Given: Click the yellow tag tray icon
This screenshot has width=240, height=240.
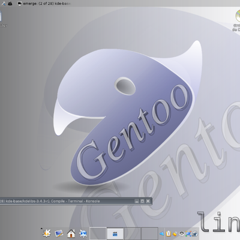Looking at the screenshot, I should 175,233.
